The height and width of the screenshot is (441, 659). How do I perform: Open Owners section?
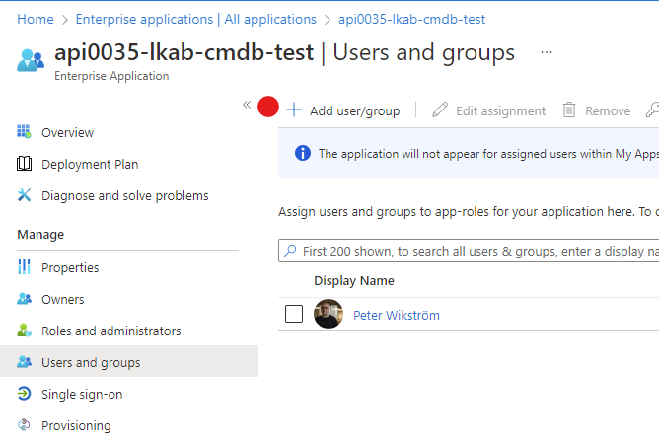pyautogui.click(x=62, y=299)
